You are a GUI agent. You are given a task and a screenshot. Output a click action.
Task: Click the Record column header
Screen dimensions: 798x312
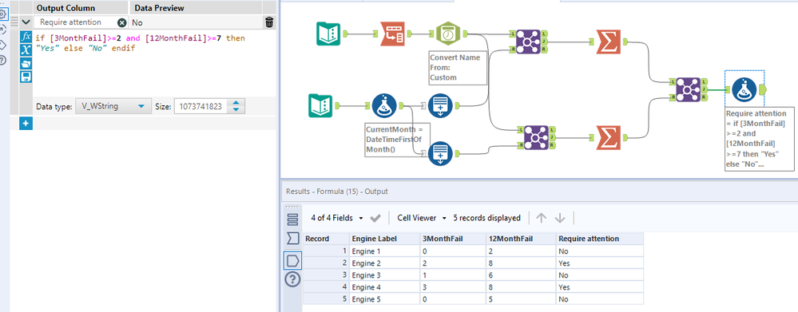tap(326, 239)
